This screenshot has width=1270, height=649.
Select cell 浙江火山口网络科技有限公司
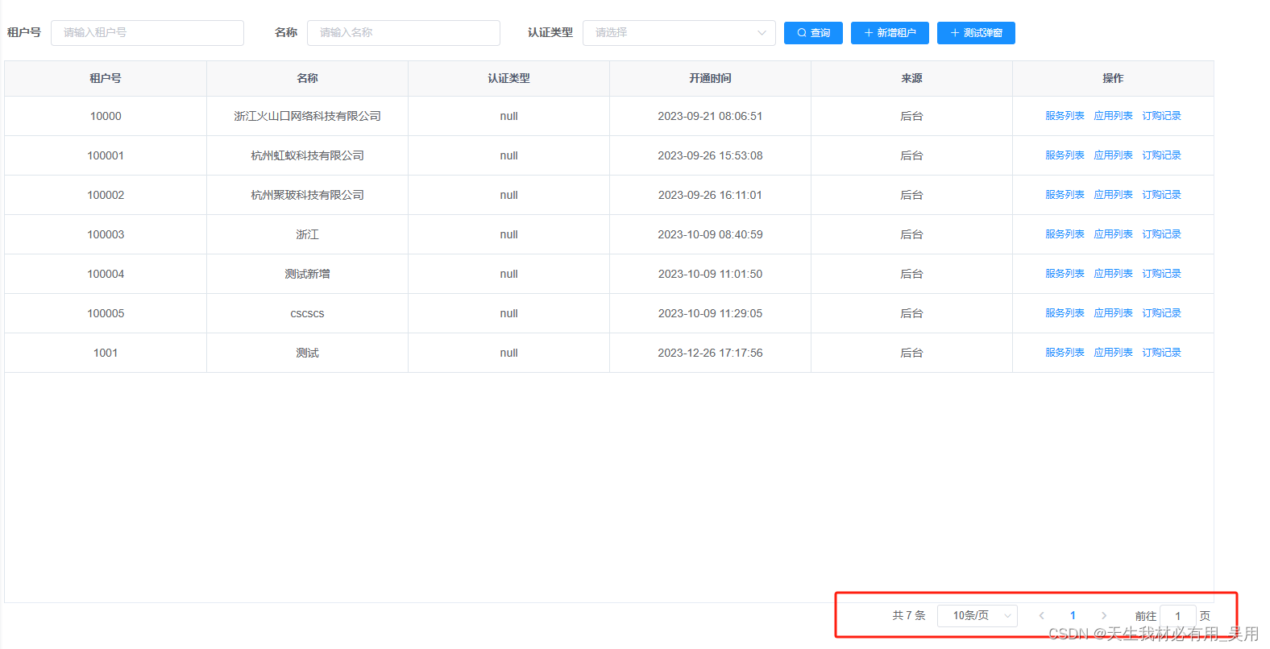click(307, 116)
